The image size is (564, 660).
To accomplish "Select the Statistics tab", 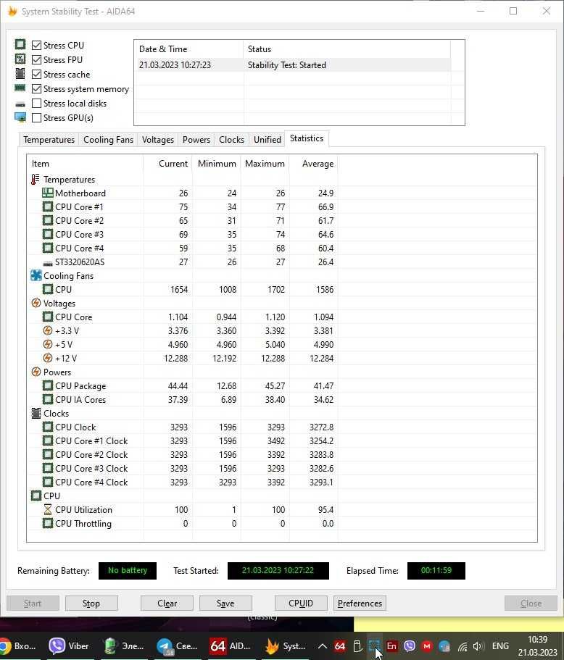I will (x=307, y=138).
